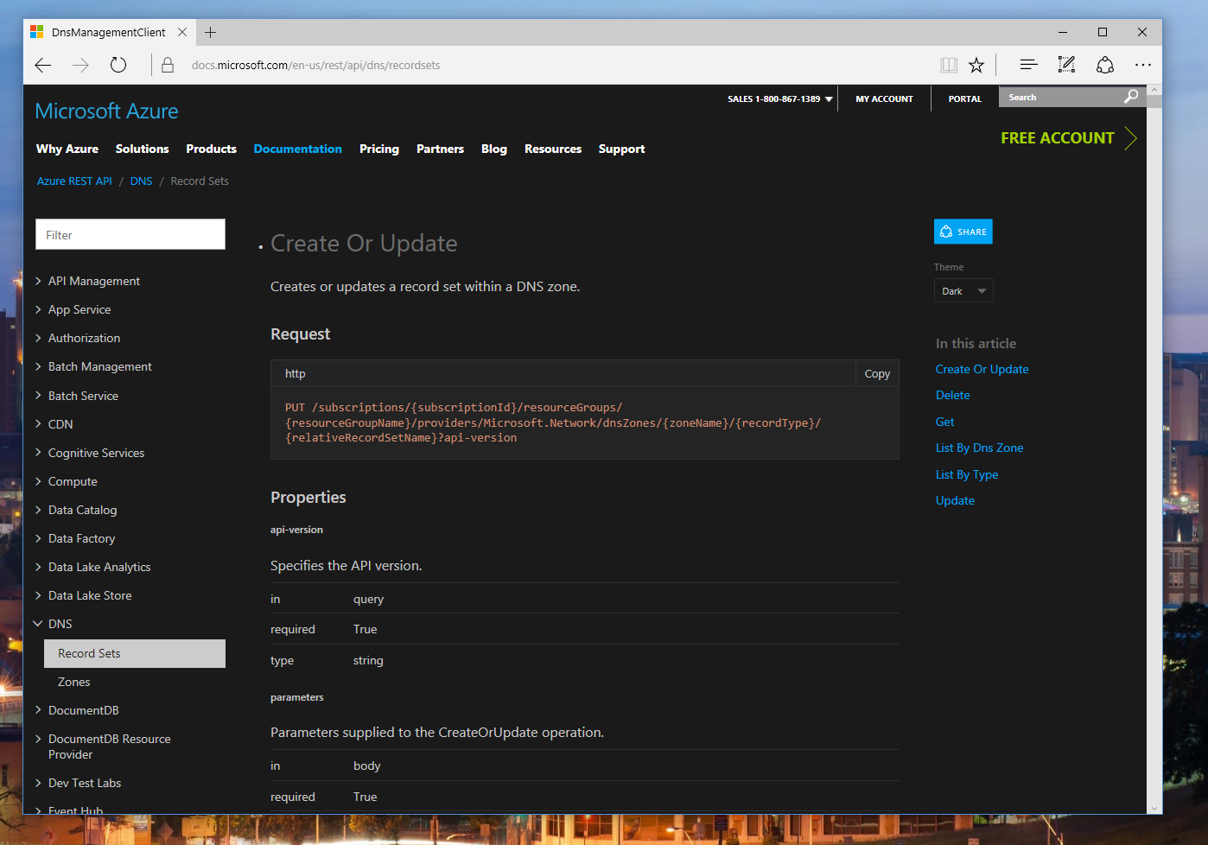1208x845 pixels.
Task: Open Batch Service in the sidebar
Action: [x=83, y=396]
